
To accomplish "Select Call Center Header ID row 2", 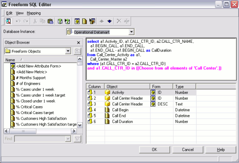I will pos(141,98).
